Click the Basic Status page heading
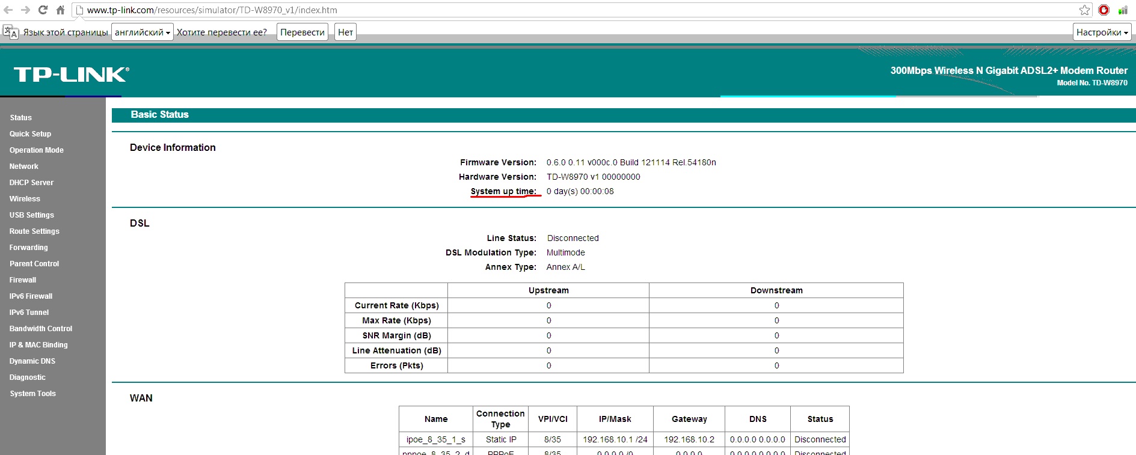Viewport: 1136px width, 455px height. 160,114
